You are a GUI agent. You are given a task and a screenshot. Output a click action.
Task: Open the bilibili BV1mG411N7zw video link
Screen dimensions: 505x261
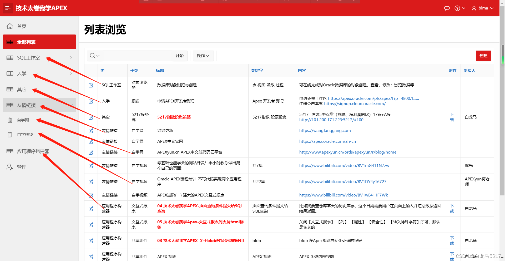point(344,166)
